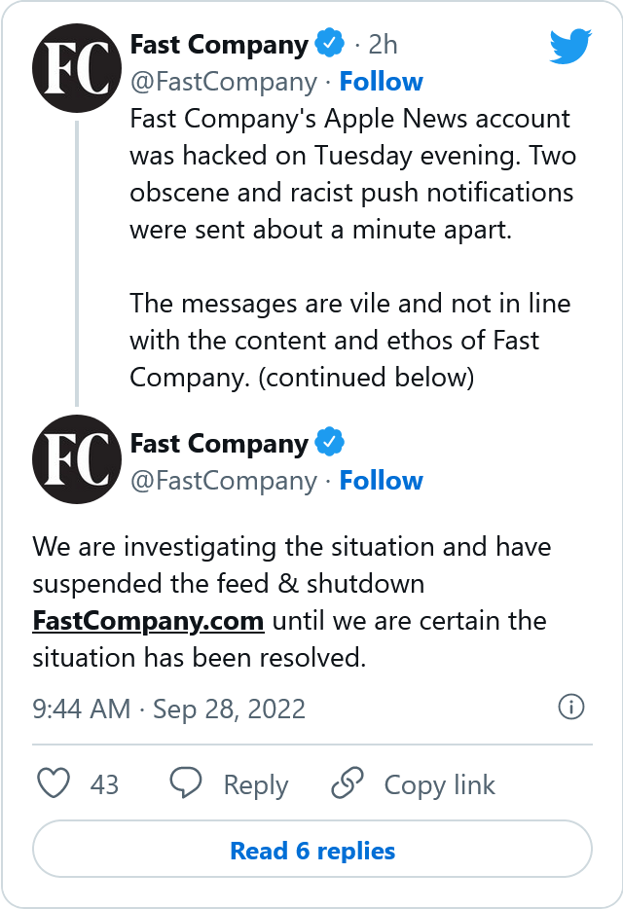Click the Read 6 replies button

312,850
